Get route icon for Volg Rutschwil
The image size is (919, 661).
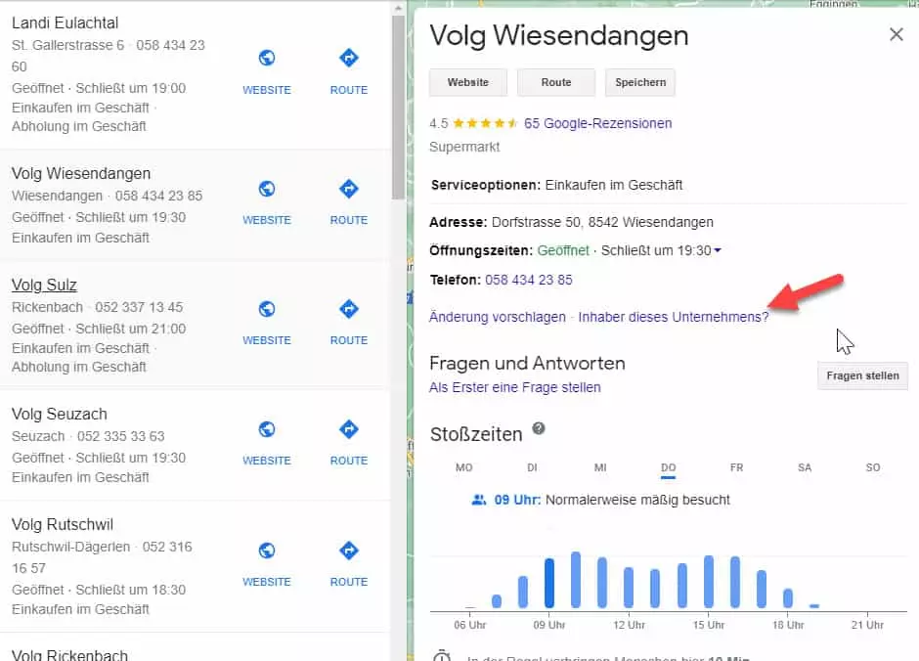click(349, 551)
